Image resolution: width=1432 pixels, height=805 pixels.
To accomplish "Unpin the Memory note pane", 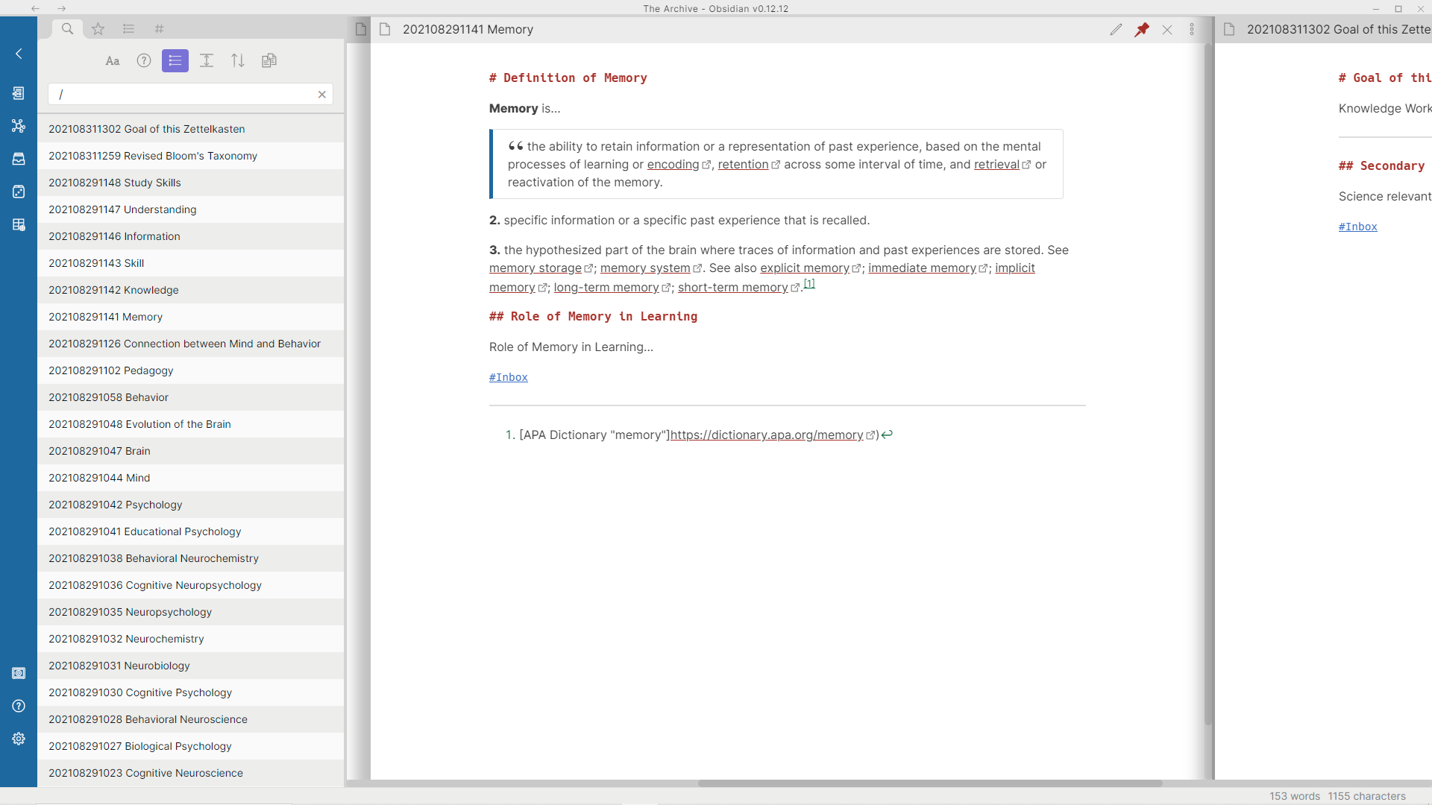I will pyautogui.click(x=1142, y=30).
